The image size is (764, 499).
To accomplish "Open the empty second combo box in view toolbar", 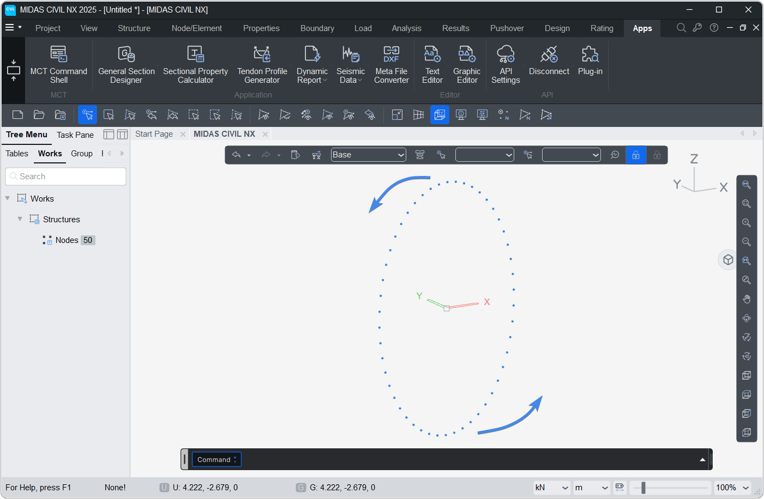I will click(485, 155).
